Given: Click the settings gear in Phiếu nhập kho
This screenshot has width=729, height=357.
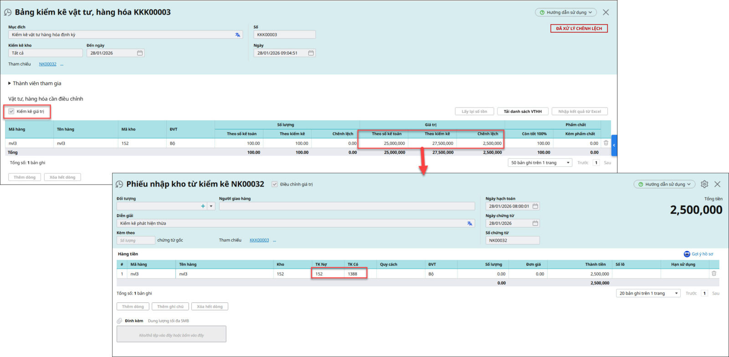Looking at the screenshot, I should coord(704,184).
